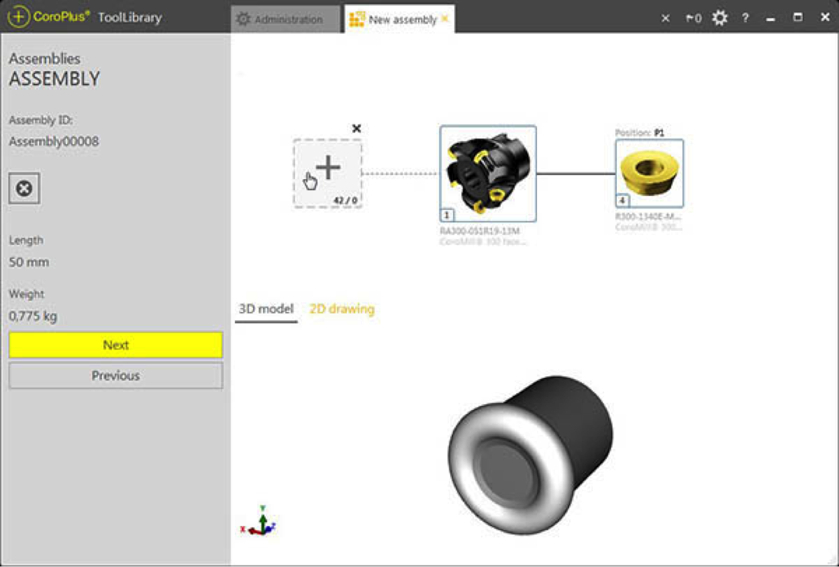Select the New assembly tab
This screenshot has height=567, width=839.
[x=399, y=19]
